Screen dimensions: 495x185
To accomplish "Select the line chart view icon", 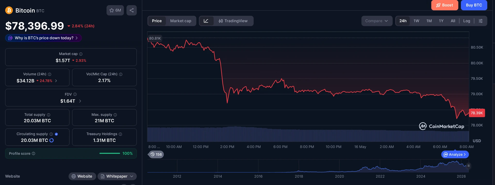I will (206, 21).
